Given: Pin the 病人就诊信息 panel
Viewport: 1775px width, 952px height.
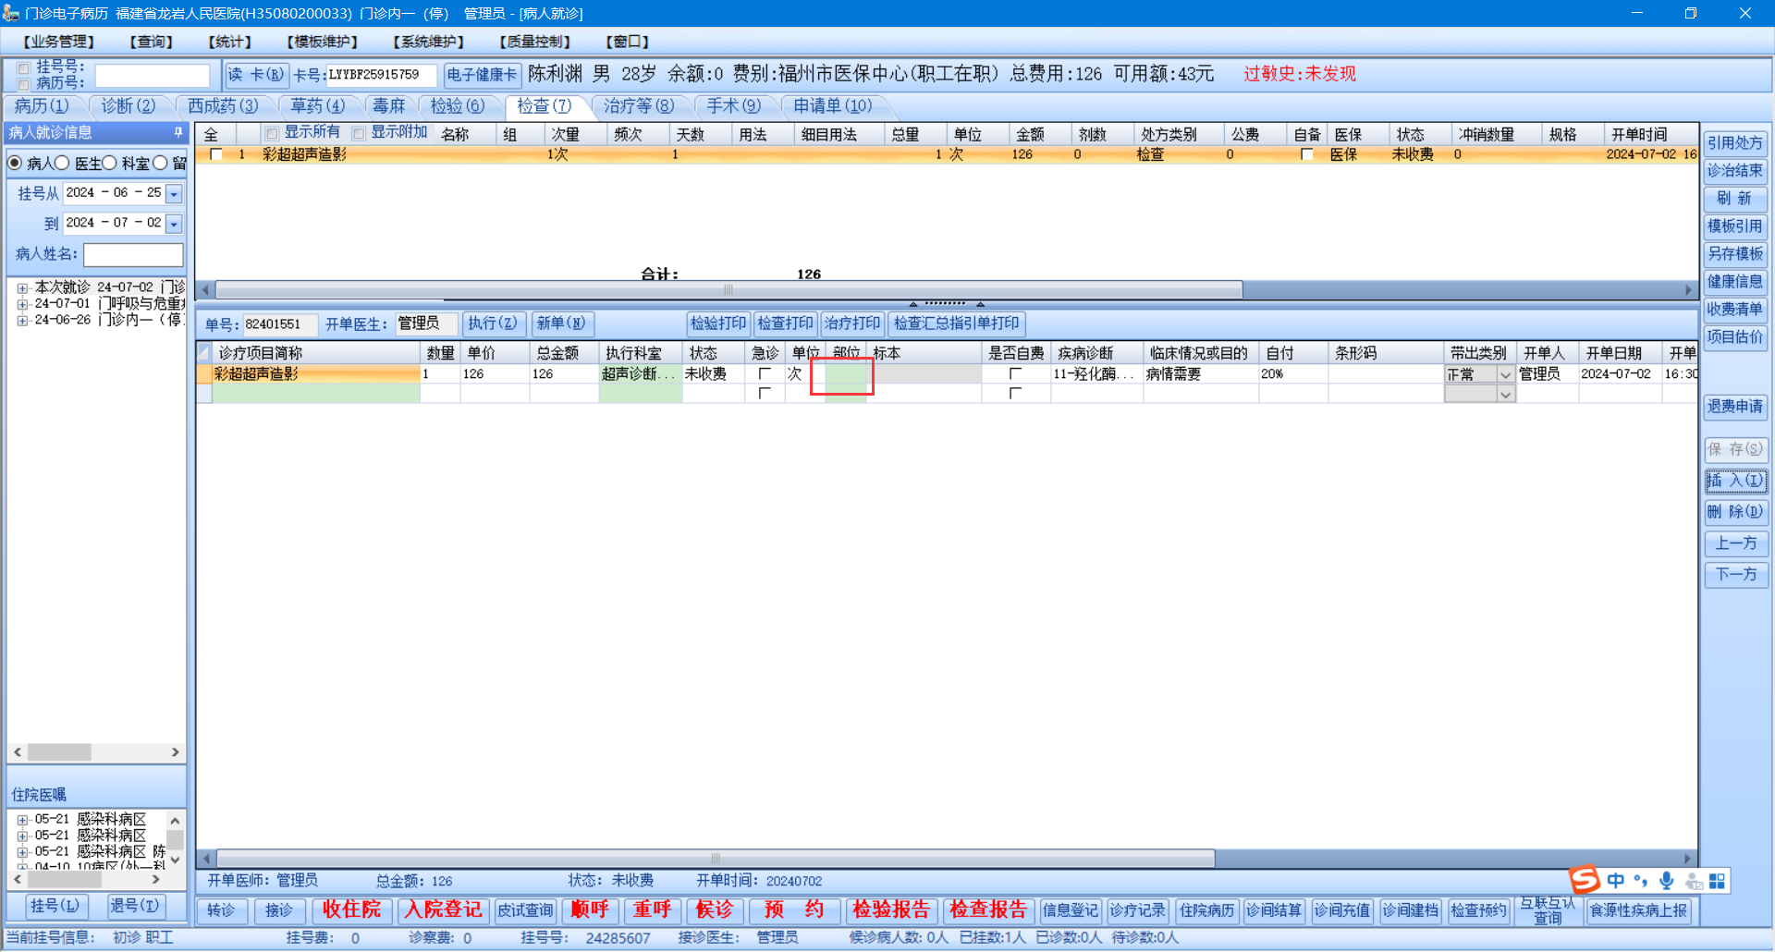Looking at the screenshot, I should (178, 133).
